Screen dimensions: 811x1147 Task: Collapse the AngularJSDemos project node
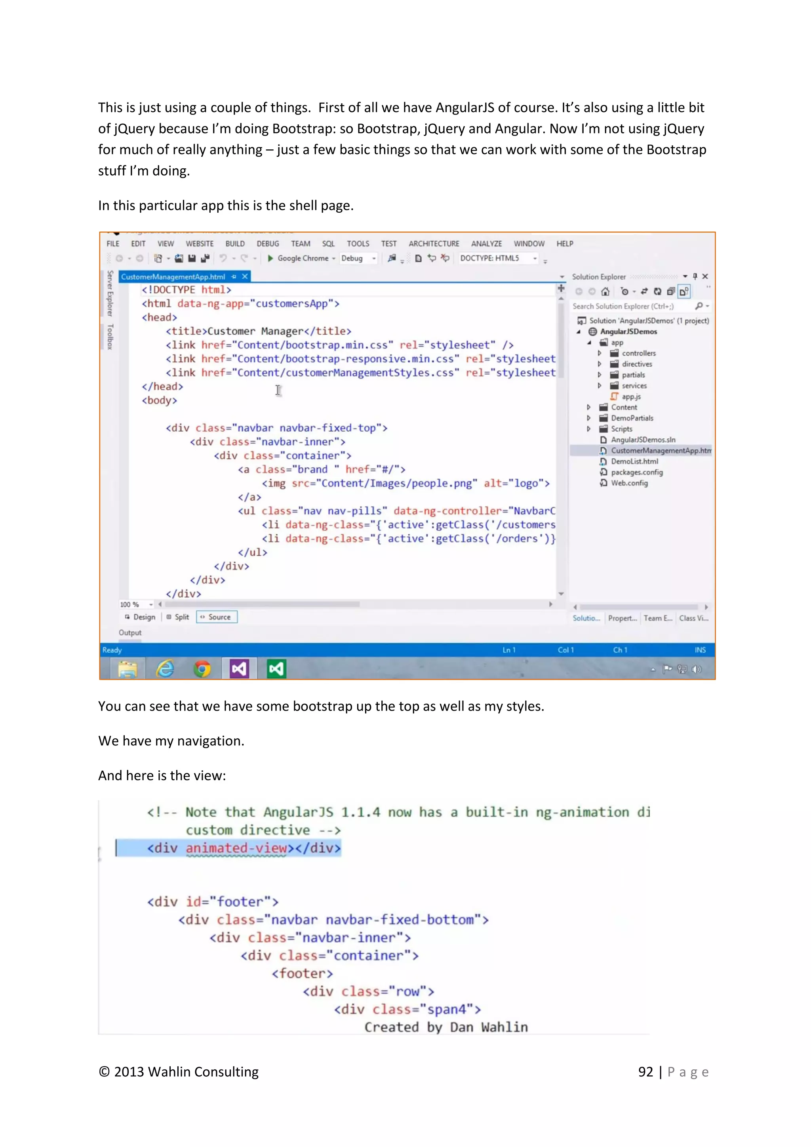tap(579, 332)
